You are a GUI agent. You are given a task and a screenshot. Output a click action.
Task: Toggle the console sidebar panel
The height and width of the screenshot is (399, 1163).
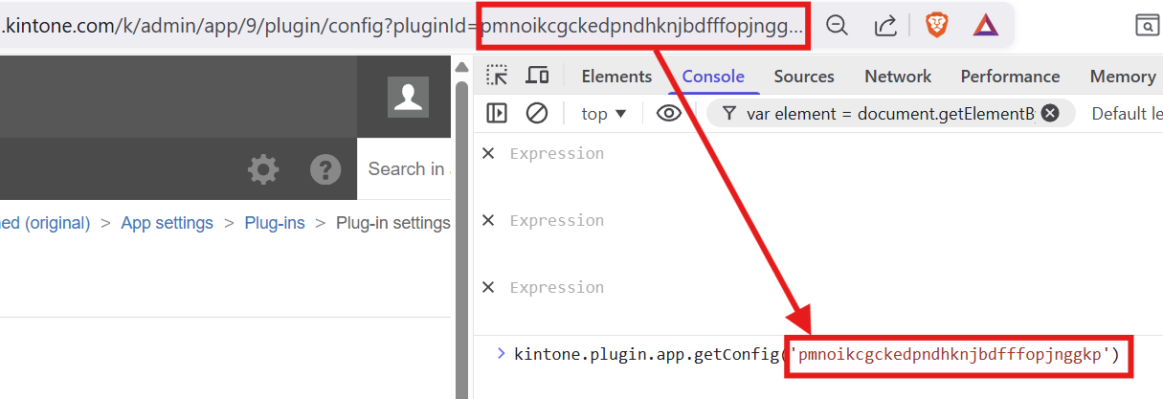click(497, 113)
